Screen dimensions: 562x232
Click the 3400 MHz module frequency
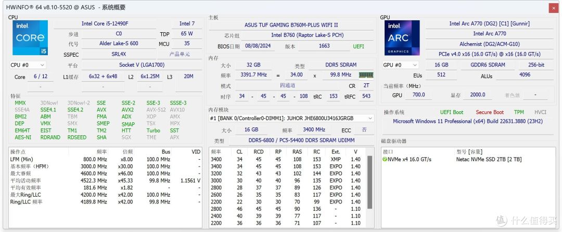(314, 130)
